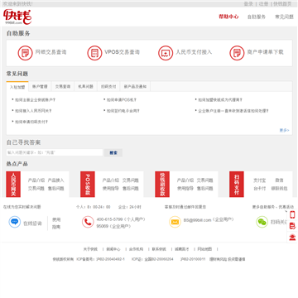Click the blue online chat bubble icon
The width and height of the screenshot is (298, 298).
coord(15,222)
